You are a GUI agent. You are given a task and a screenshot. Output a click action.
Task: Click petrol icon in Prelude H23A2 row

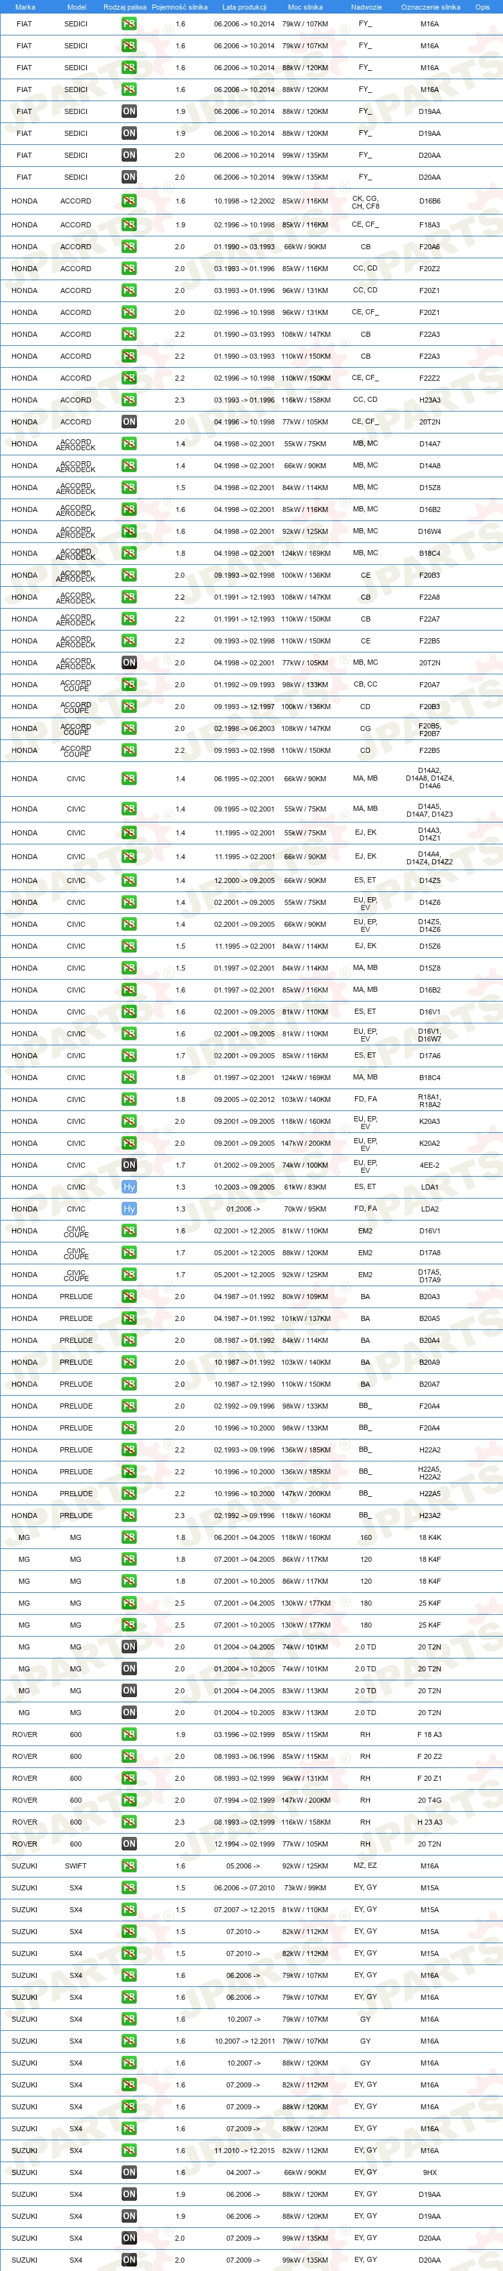pos(129,1516)
